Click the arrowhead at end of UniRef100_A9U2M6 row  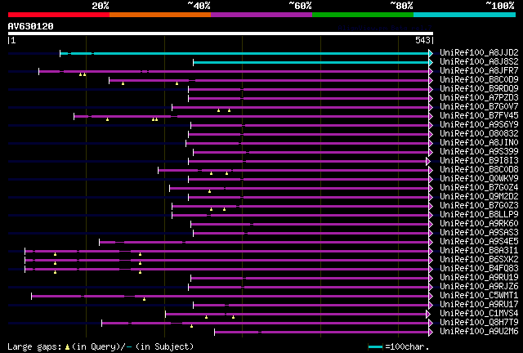point(431,333)
